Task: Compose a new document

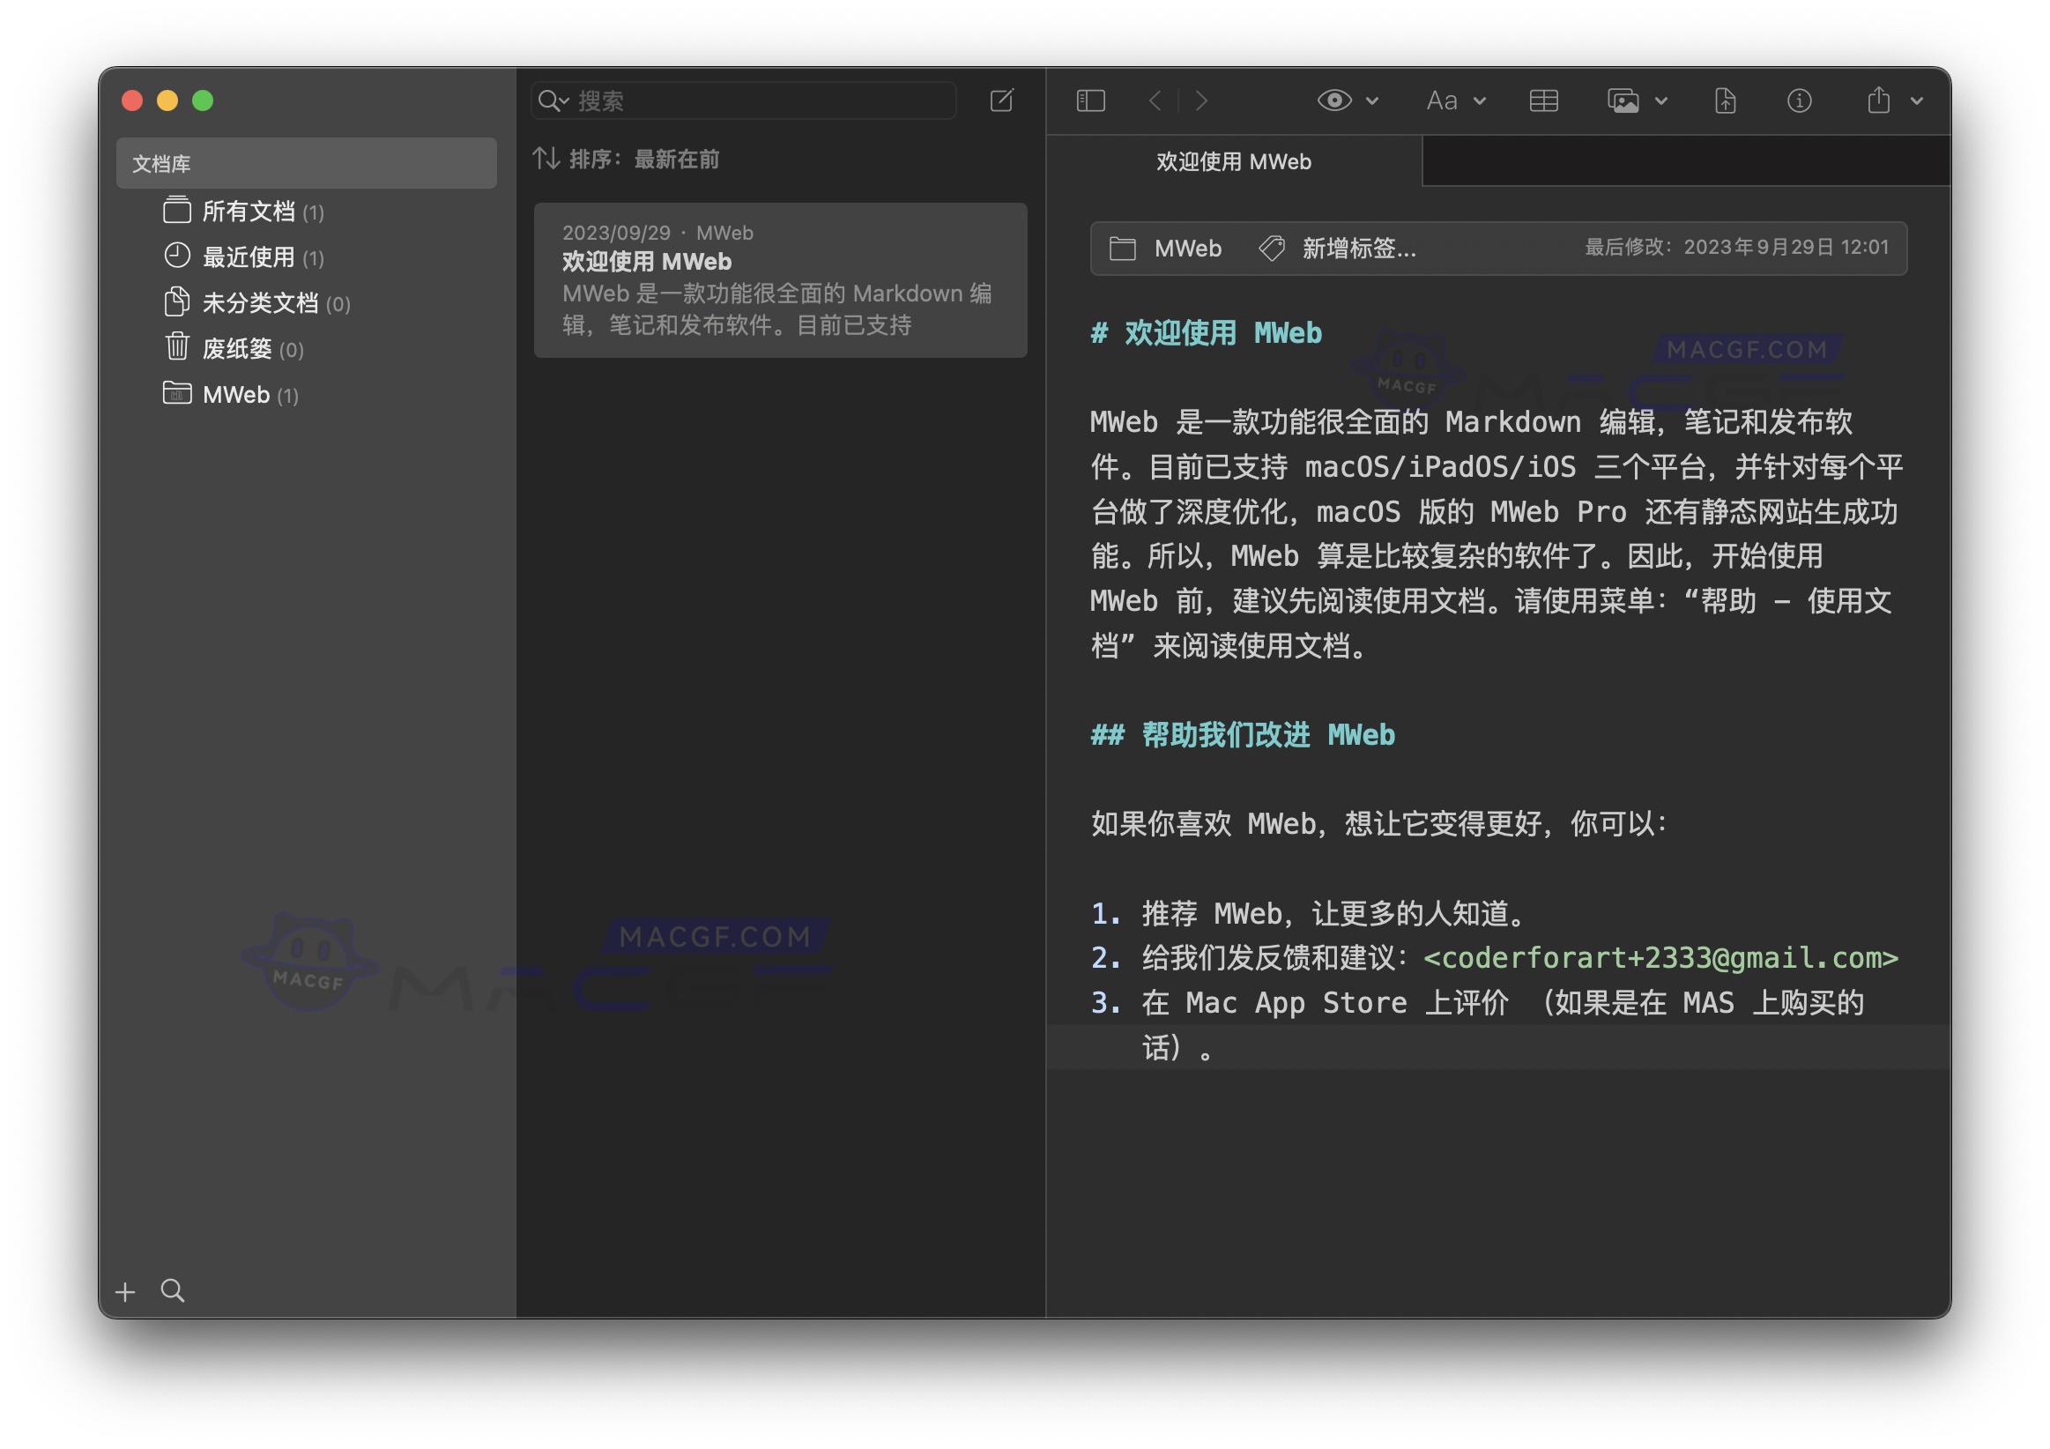Action: click(1002, 100)
